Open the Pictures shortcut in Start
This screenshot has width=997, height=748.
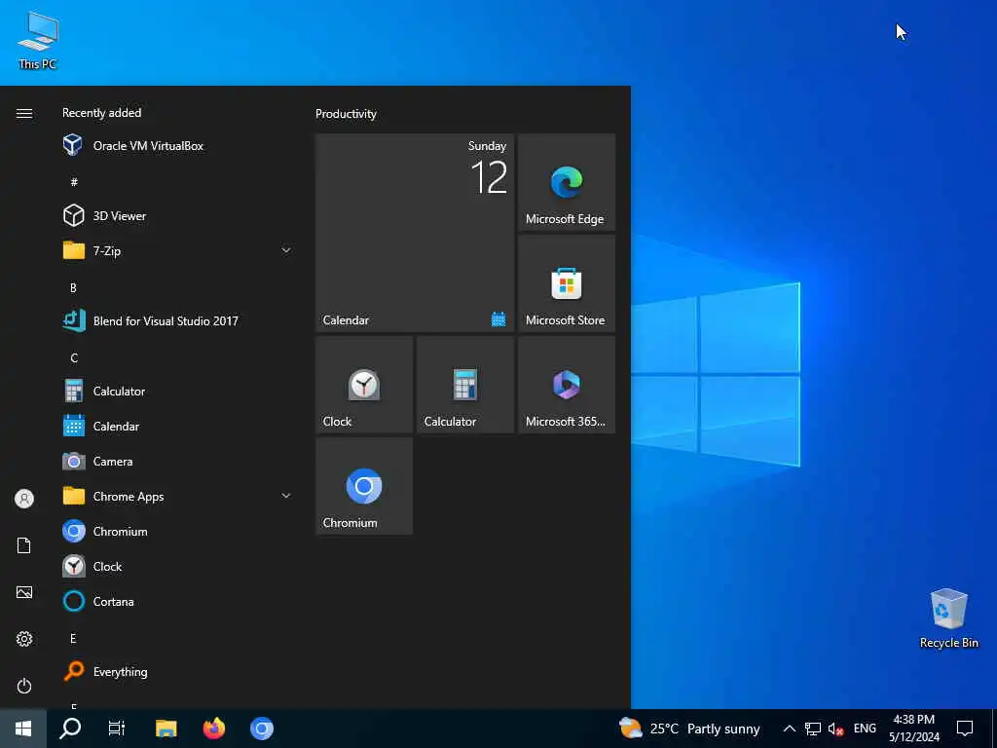[24, 592]
